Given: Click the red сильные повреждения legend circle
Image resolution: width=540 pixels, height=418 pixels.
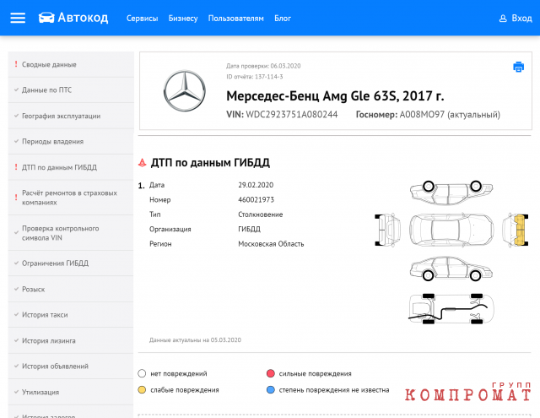Looking at the screenshot, I should point(271,373).
